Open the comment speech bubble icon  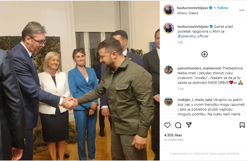click(x=178, y=125)
